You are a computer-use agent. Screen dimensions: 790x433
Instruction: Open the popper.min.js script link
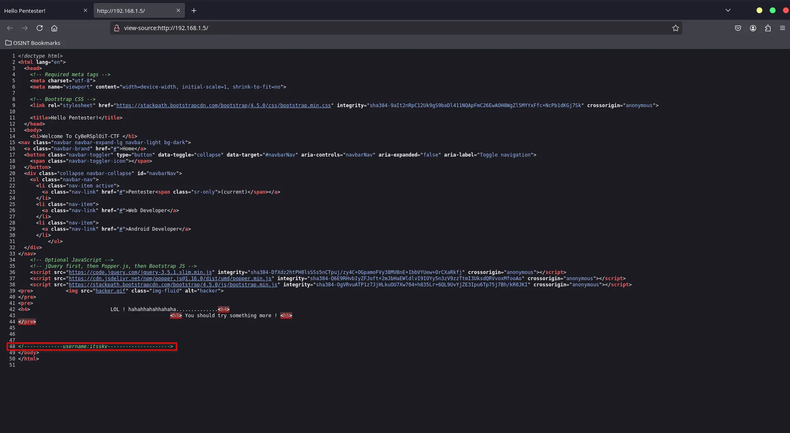tap(170, 279)
